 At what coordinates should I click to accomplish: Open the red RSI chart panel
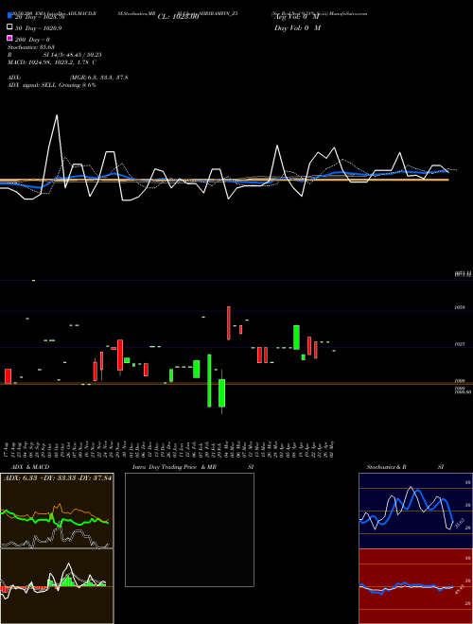tap(415, 586)
